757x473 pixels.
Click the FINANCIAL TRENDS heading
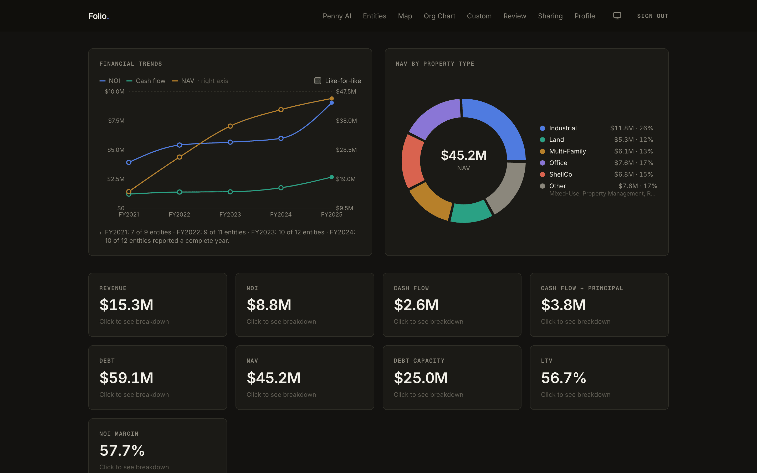[x=131, y=64]
